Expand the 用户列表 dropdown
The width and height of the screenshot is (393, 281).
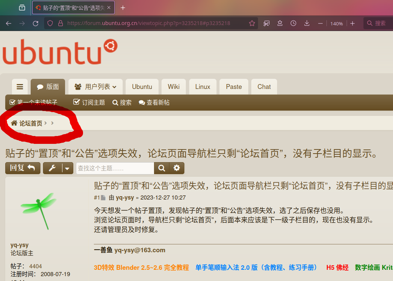(x=95, y=87)
